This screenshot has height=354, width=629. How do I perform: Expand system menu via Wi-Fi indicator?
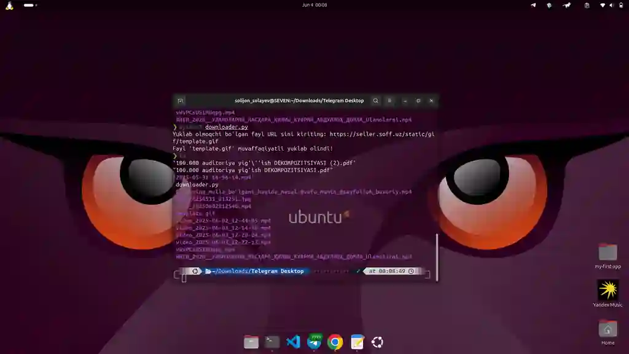coord(602,5)
